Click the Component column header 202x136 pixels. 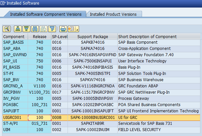[14, 36]
